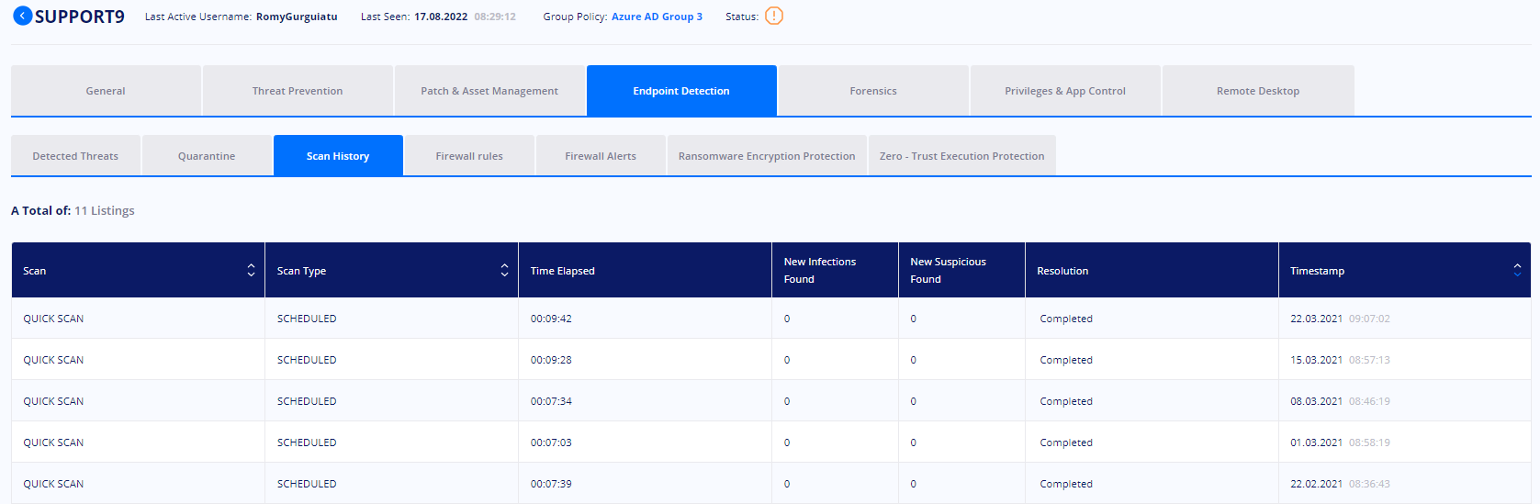Open the Threat Prevention tab
1540x504 pixels.
click(x=298, y=91)
